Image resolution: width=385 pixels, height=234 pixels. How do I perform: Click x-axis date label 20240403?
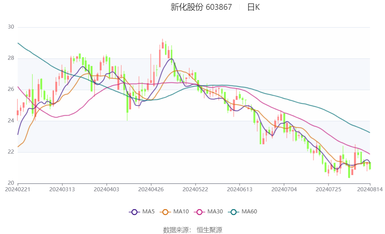coord(106,189)
